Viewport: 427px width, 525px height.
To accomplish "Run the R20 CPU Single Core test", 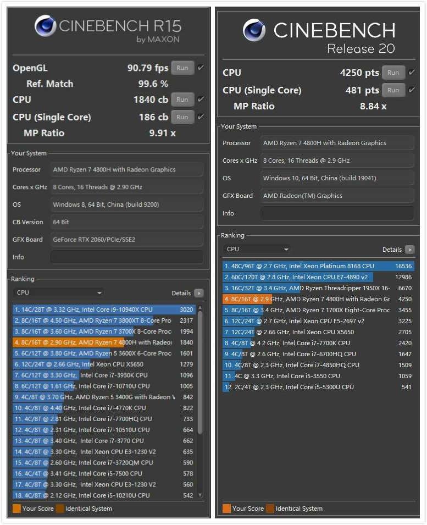I will 393,90.
